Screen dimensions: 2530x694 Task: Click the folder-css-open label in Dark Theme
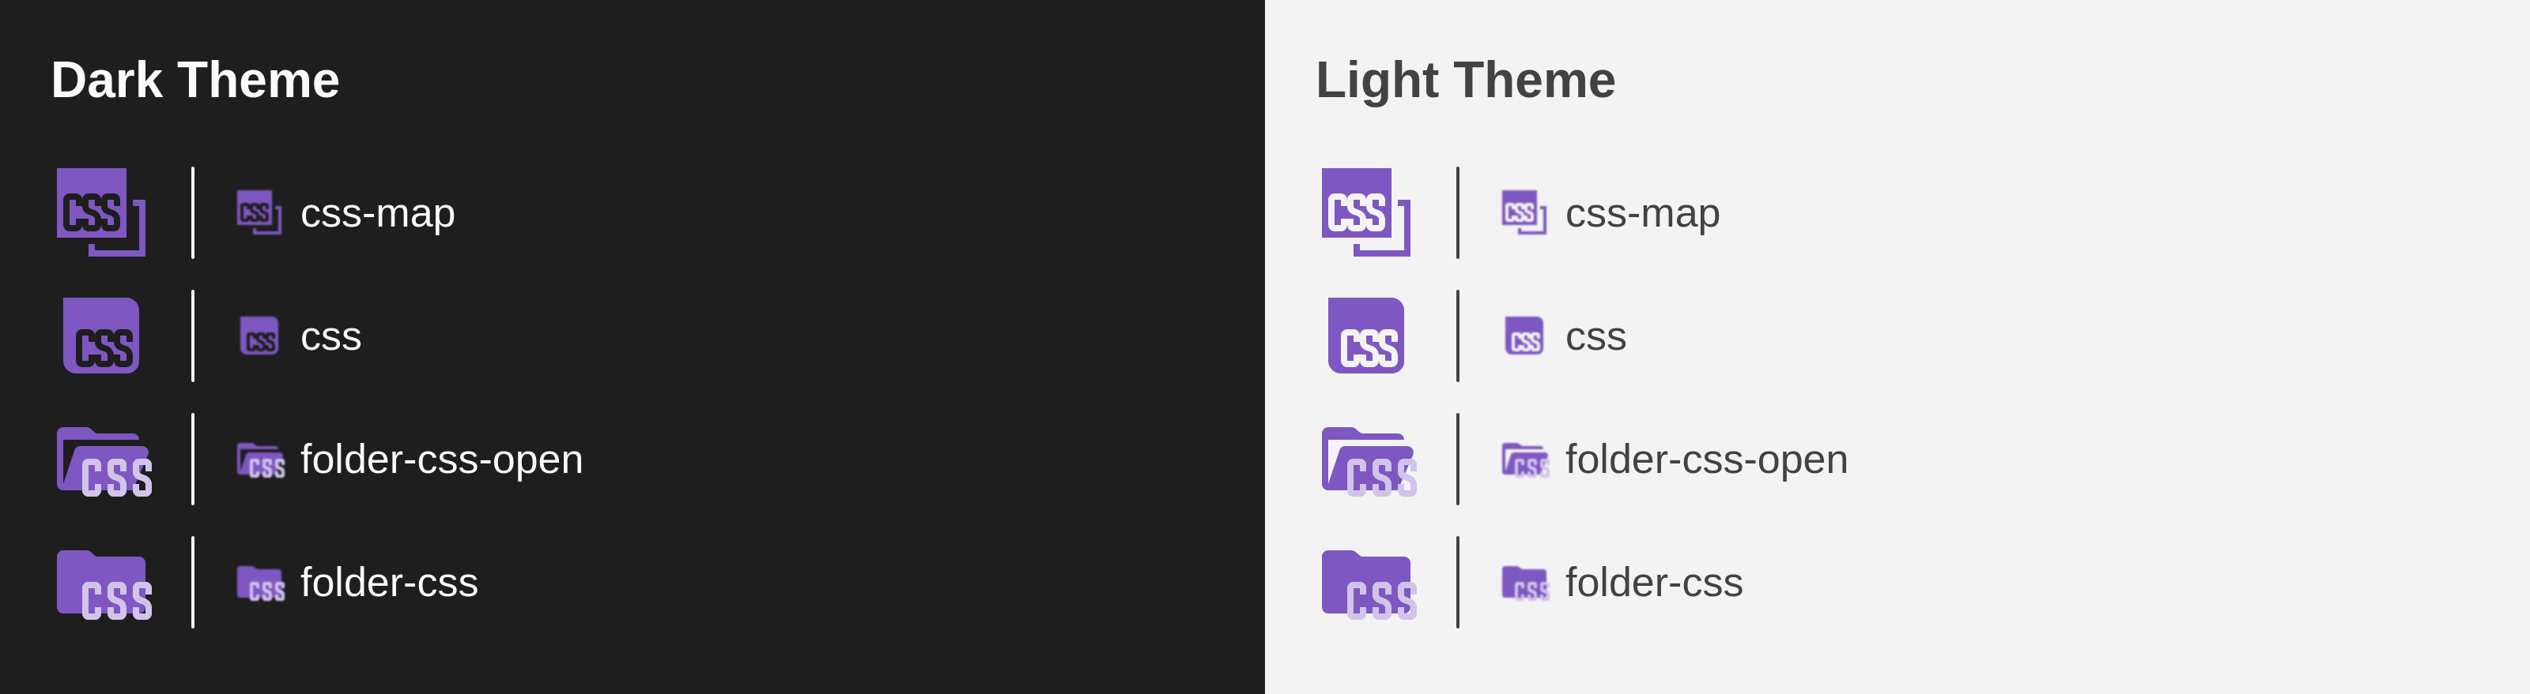442,459
